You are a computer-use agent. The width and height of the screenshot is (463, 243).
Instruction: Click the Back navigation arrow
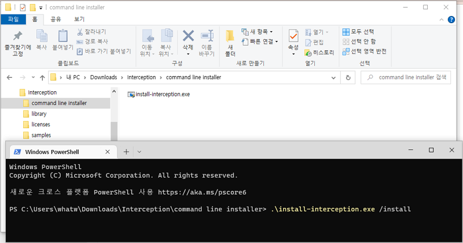coord(9,77)
